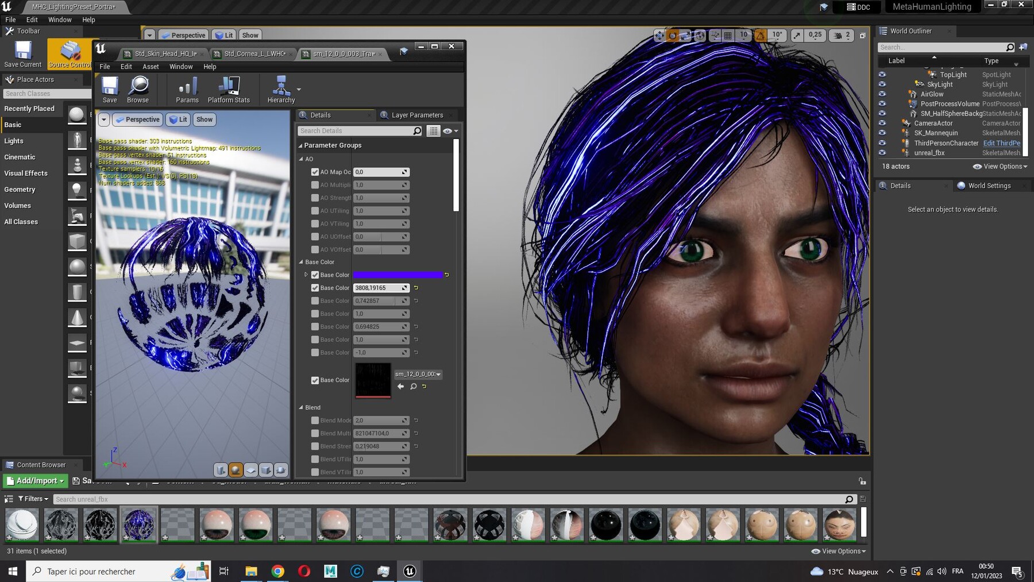The width and height of the screenshot is (1034, 582).
Task: Open the purple Base Color swatch picker
Action: pyautogui.click(x=398, y=275)
